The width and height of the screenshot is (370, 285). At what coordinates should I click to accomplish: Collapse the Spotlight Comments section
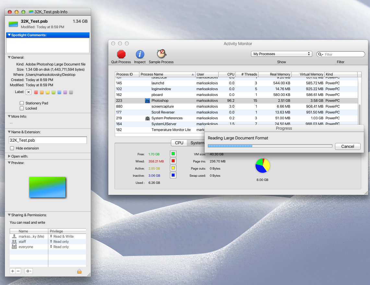click(x=9, y=35)
